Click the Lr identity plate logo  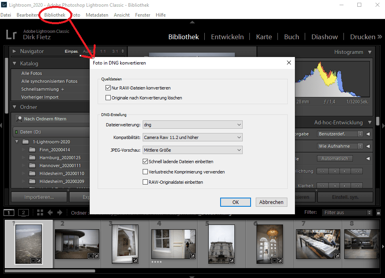pos(11,35)
